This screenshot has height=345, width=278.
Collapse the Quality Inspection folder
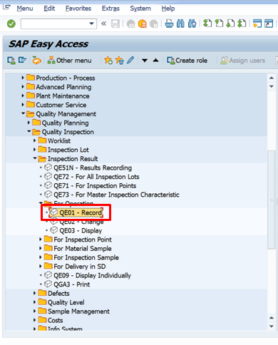tap(29, 131)
